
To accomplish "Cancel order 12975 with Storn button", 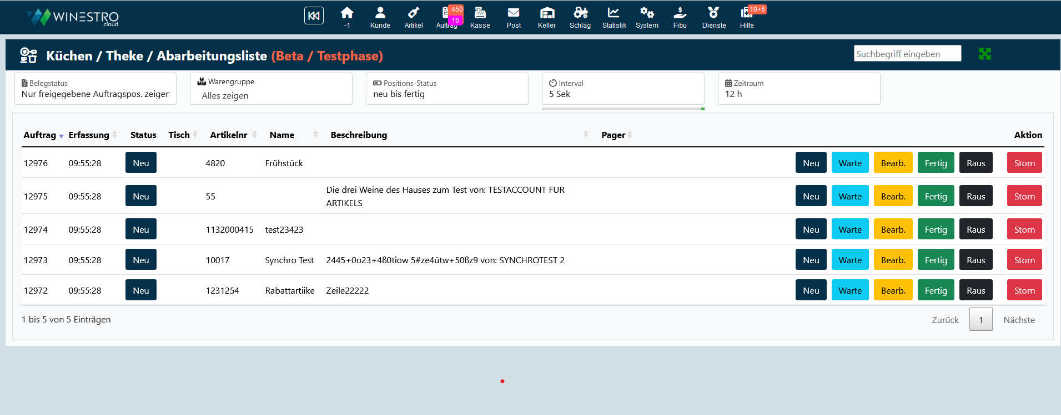I will 1024,196.
